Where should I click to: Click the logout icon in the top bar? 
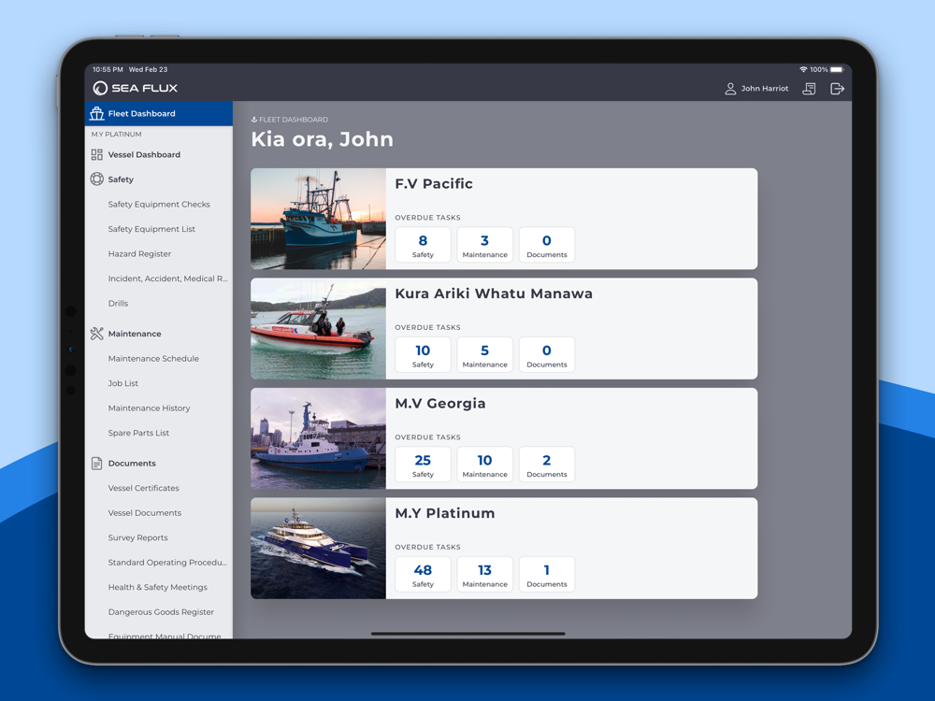tap(837, 89)
